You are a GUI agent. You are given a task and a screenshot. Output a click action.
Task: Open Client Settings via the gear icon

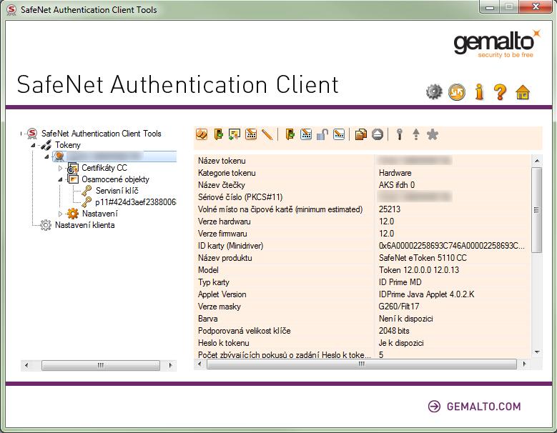[434, 92]
